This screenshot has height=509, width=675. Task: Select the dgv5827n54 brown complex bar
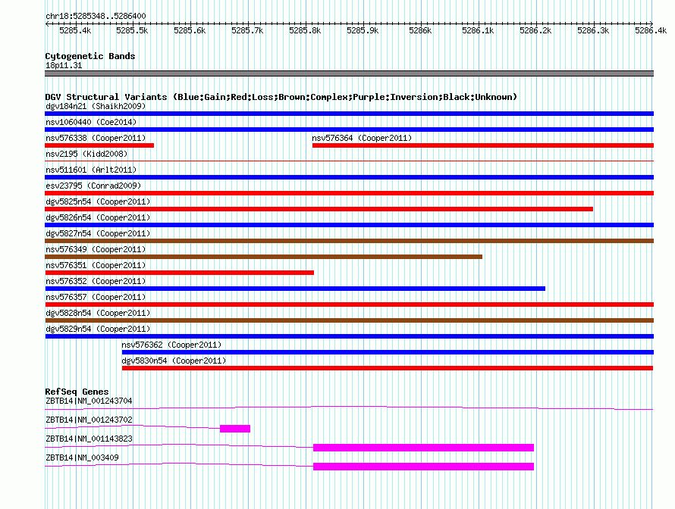pyautogui.click(x=349, y=241)
